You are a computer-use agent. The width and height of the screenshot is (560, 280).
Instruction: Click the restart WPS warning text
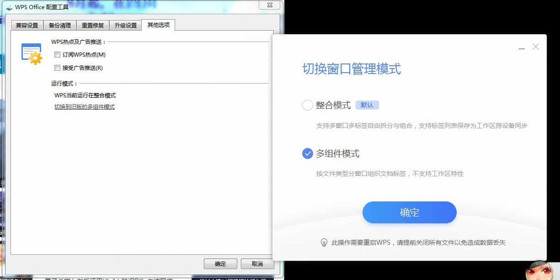click(418, 243)
